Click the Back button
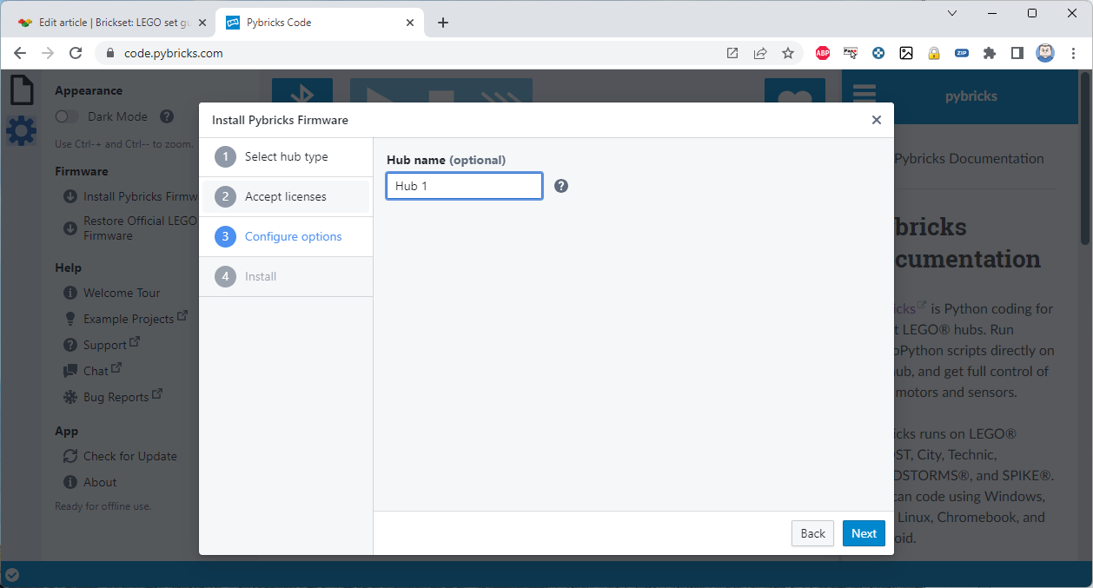 click(x=812, y=533)
